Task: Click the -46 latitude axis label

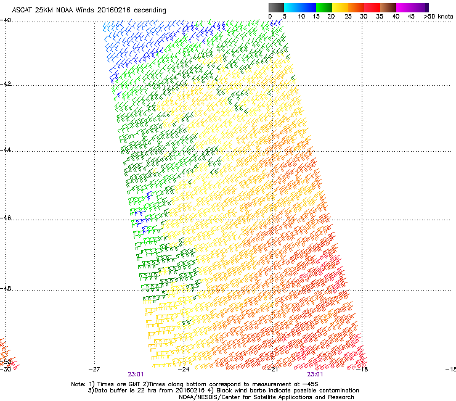Action: tap(6, 218)
